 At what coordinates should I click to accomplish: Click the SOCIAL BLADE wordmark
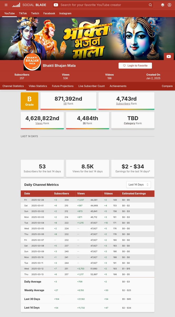pyautogui.click(x=34, y=5)
